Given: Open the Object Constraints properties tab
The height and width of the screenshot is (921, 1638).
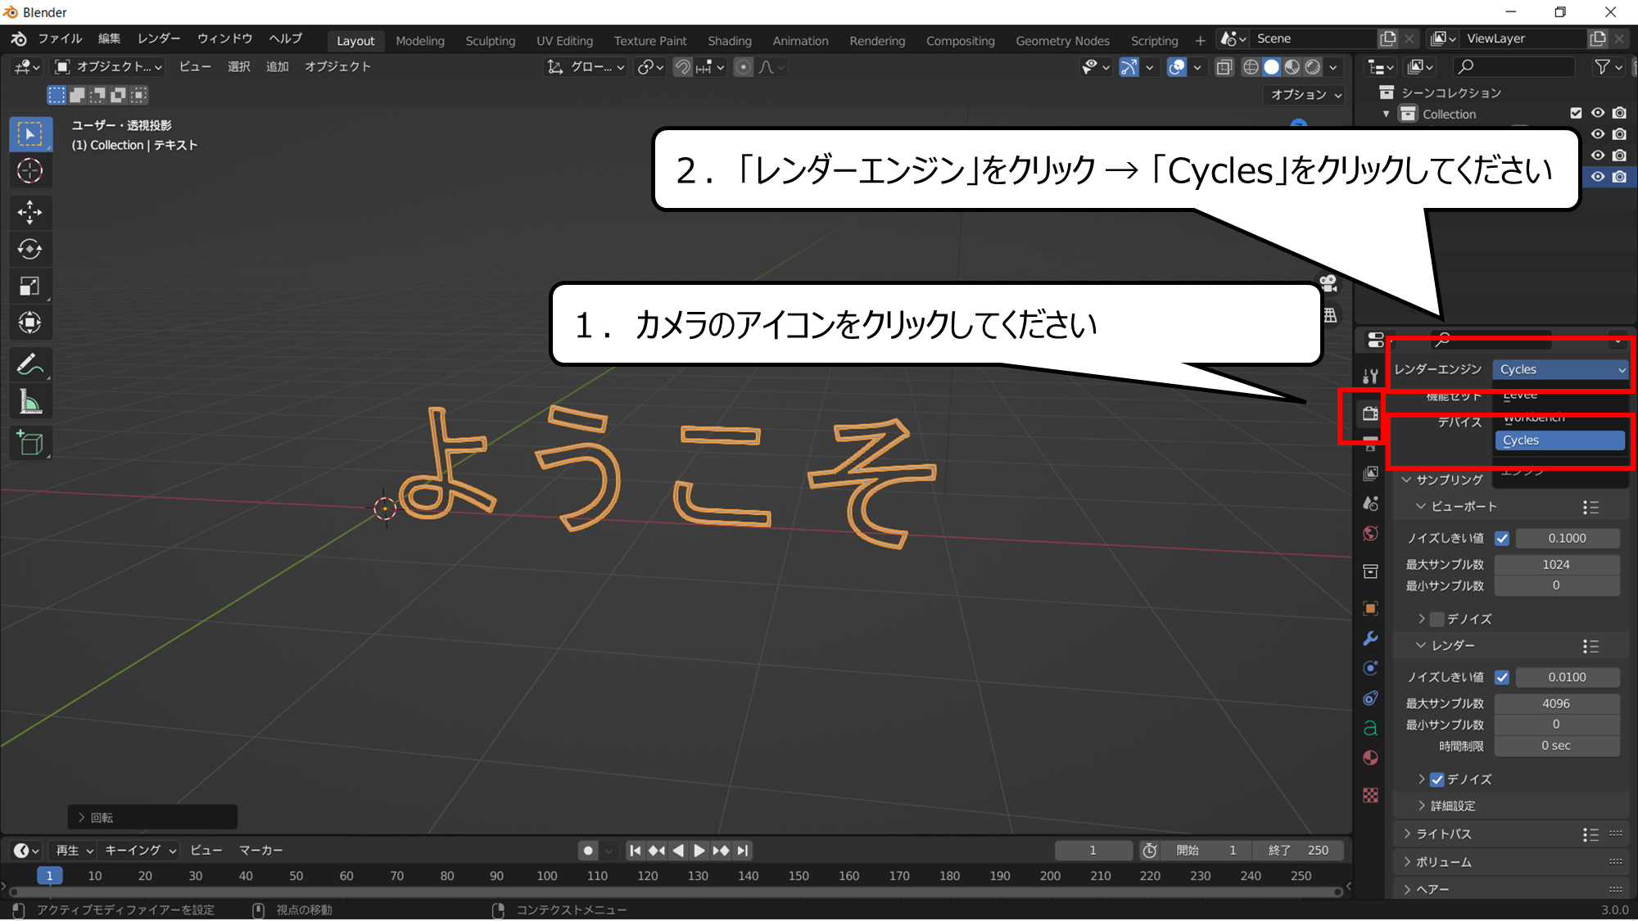Looking at the screenshot, I should point(1370,698).
